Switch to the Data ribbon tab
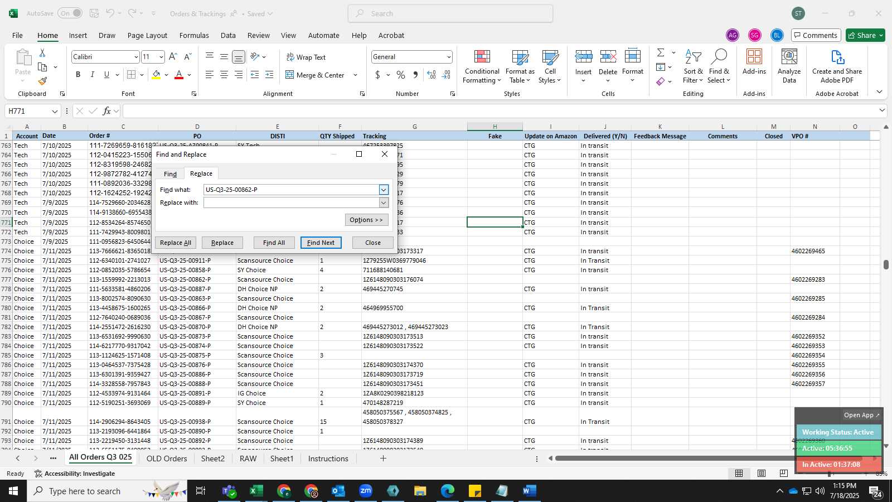892x502 pixels. pyautogui.click(x=228, y=35)
